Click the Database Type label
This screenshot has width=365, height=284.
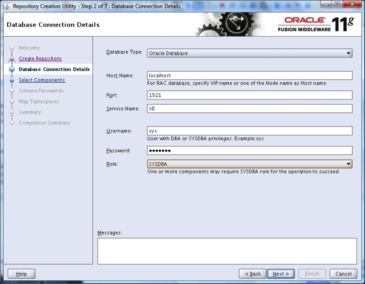(124, 52)
